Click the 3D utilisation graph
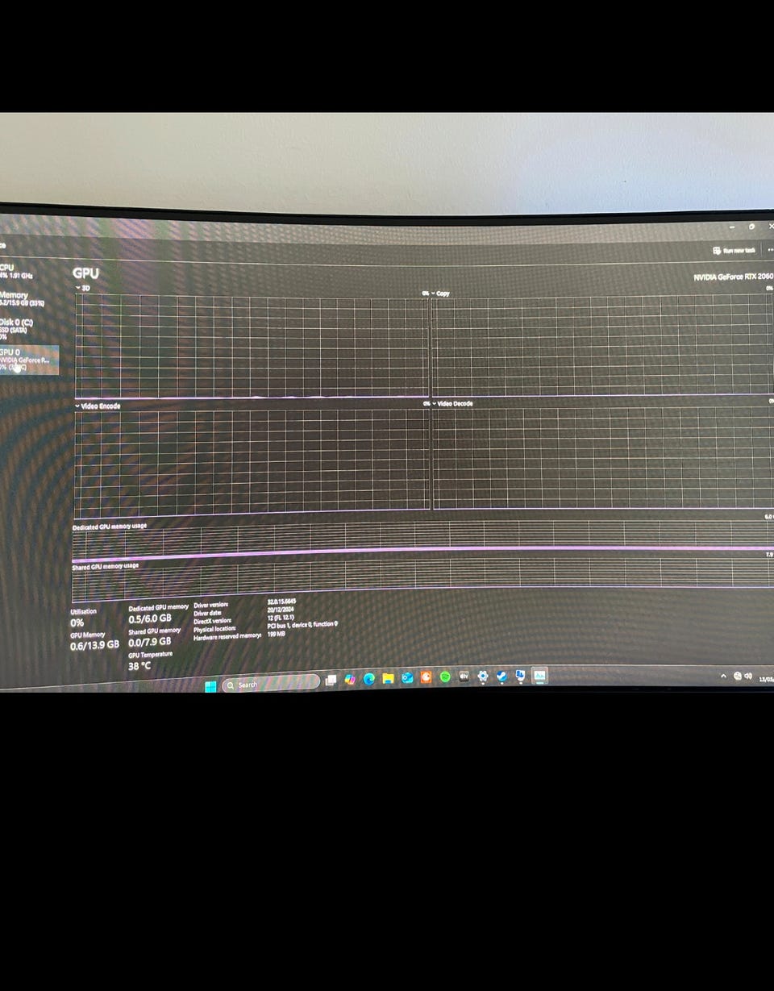Viewport: 774px width, 991px height. (252, 346)
